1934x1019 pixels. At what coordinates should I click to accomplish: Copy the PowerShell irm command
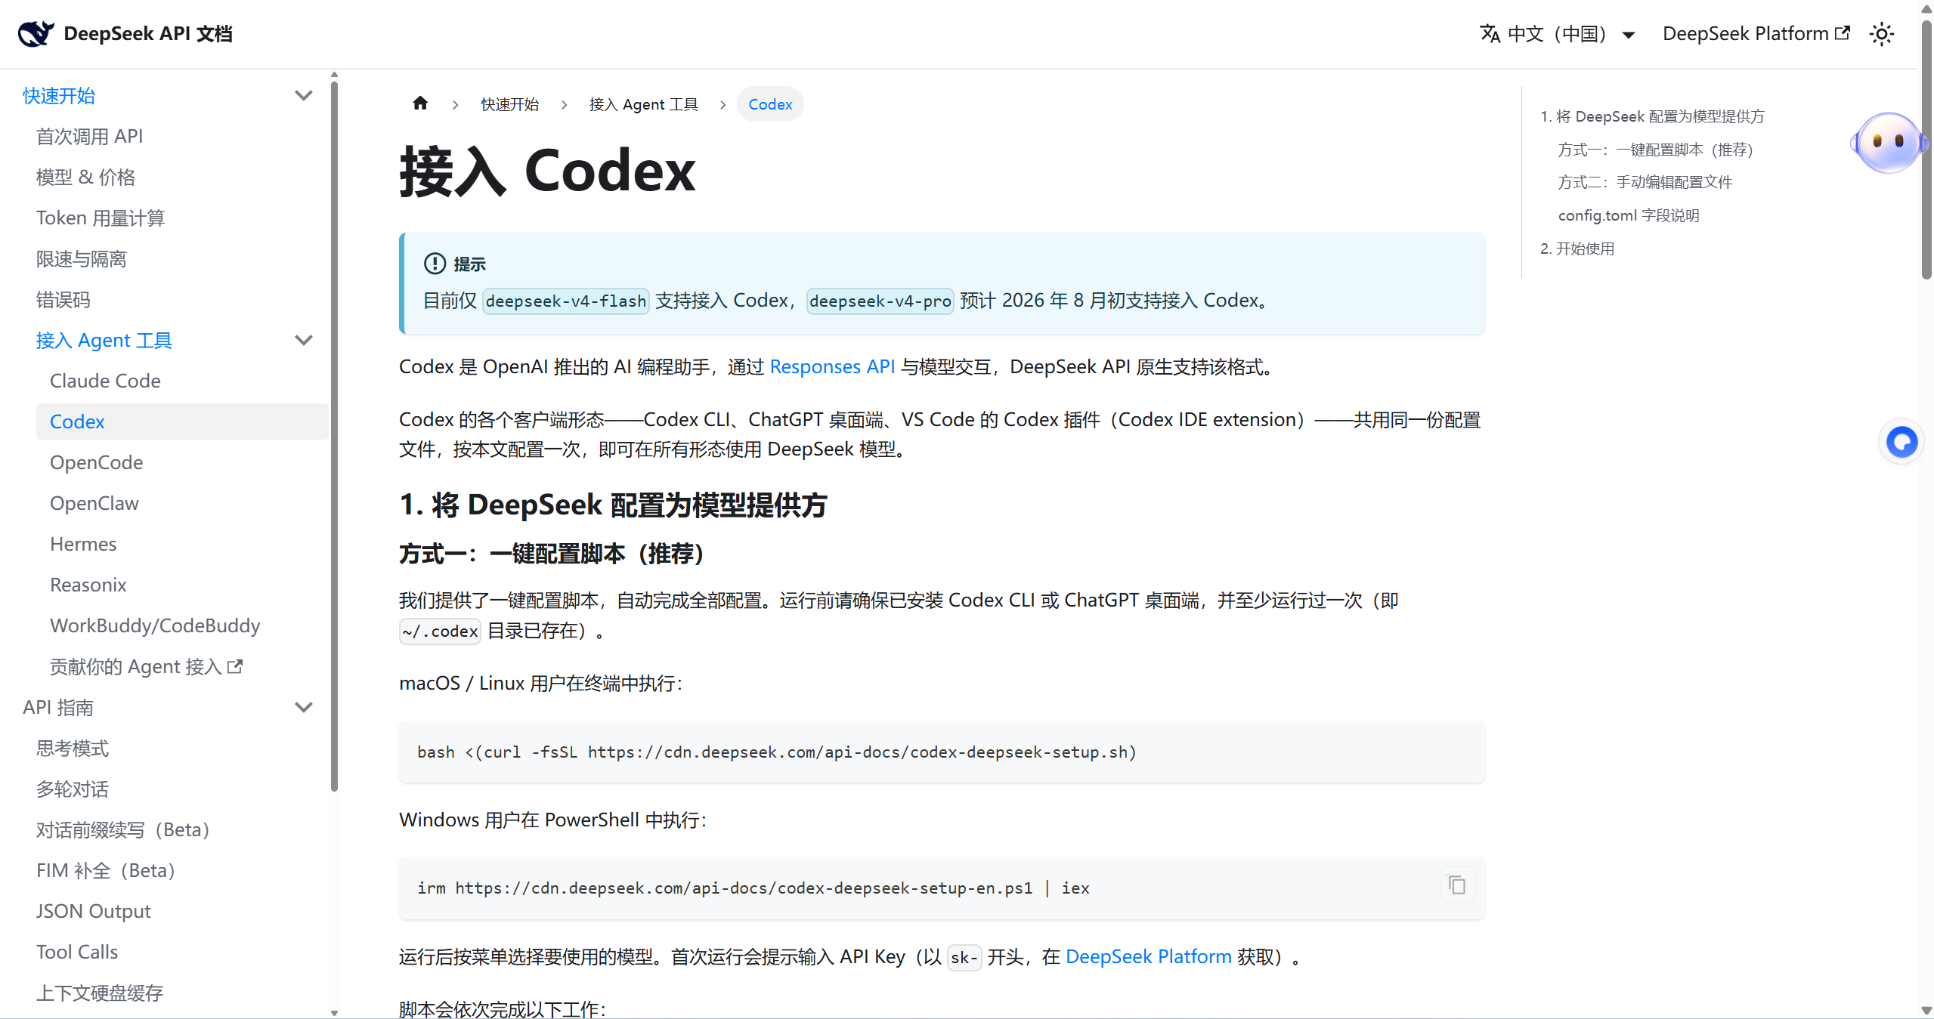coord(1456,885)
